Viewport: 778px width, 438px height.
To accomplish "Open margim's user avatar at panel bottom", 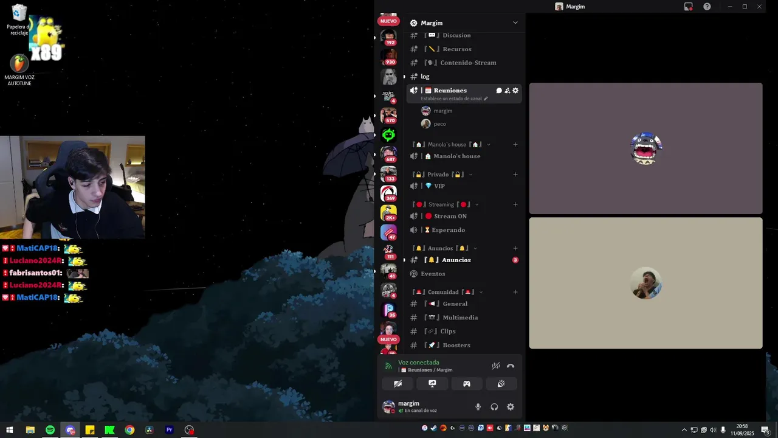I will (388, 406).
